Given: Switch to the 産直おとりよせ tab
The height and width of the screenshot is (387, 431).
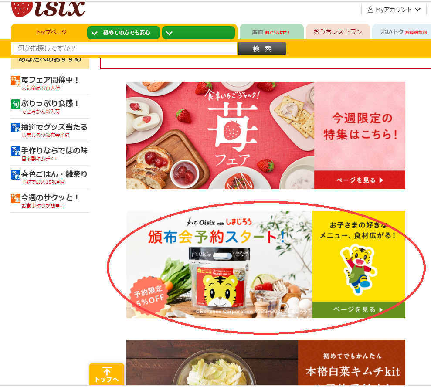Looking at the screenshot, I should [271, 32].
